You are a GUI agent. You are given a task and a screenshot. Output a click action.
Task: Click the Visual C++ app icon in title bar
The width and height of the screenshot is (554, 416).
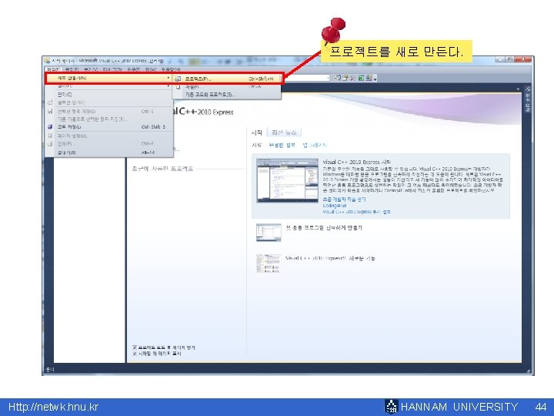[48, 61]
